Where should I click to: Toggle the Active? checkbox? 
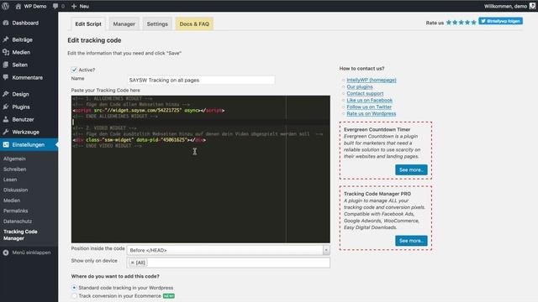pyautogui.click(x=74, y=70)
